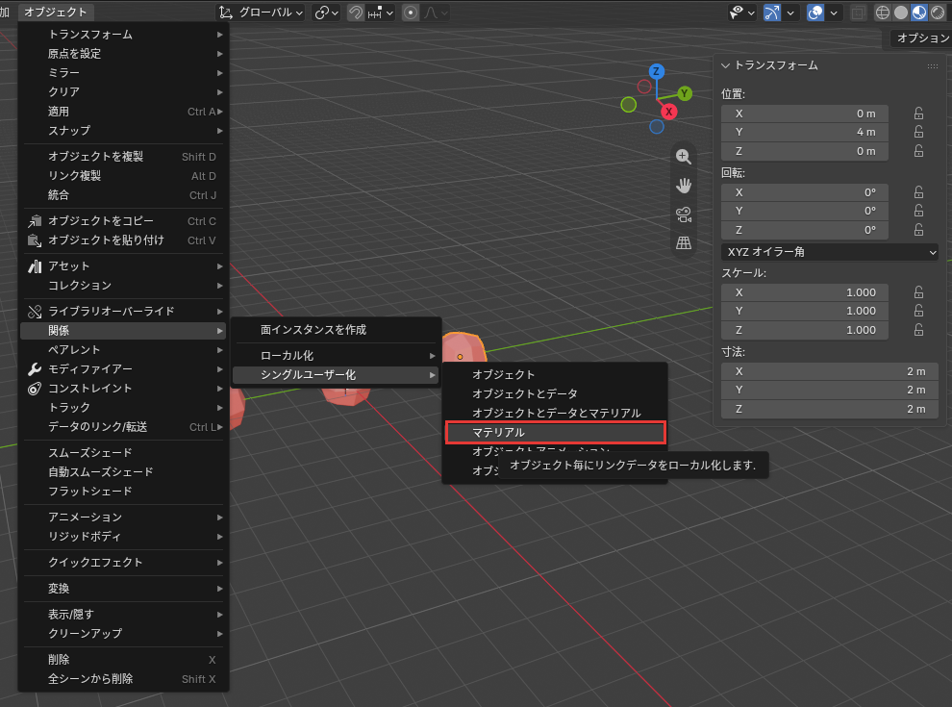This screenshot has height=707, width=952.
Task: Choose オブジェクトを複製 from the menu
Action: click(x=123, y=157)
